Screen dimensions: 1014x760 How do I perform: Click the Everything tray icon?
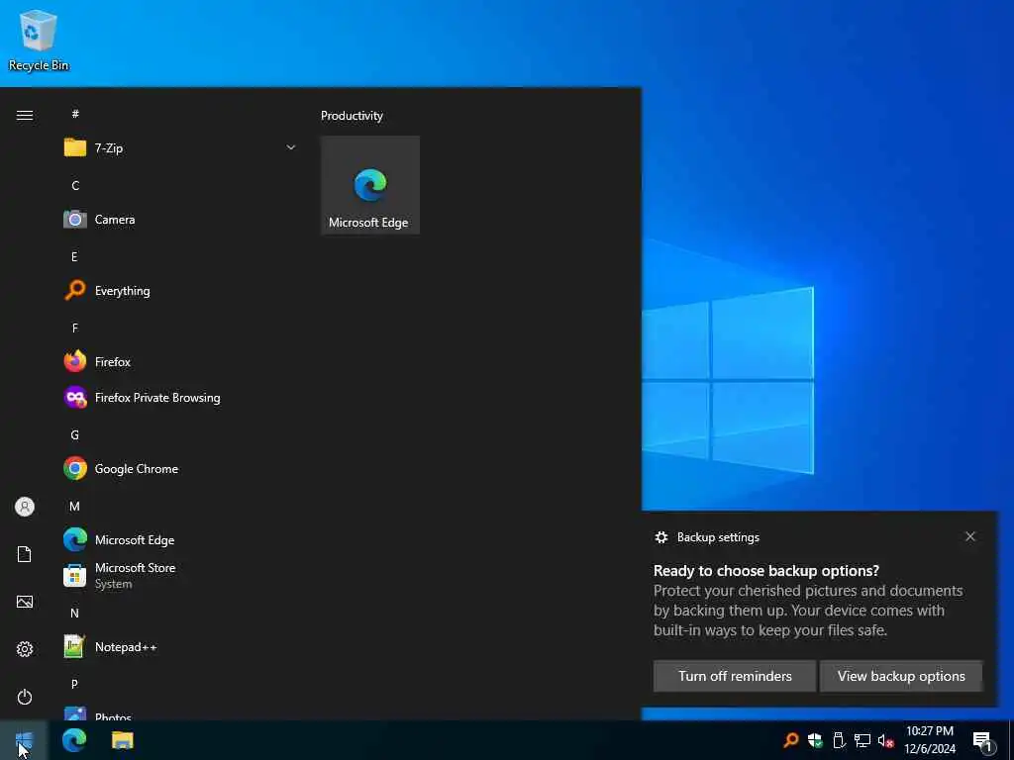[x=791, y=740]
